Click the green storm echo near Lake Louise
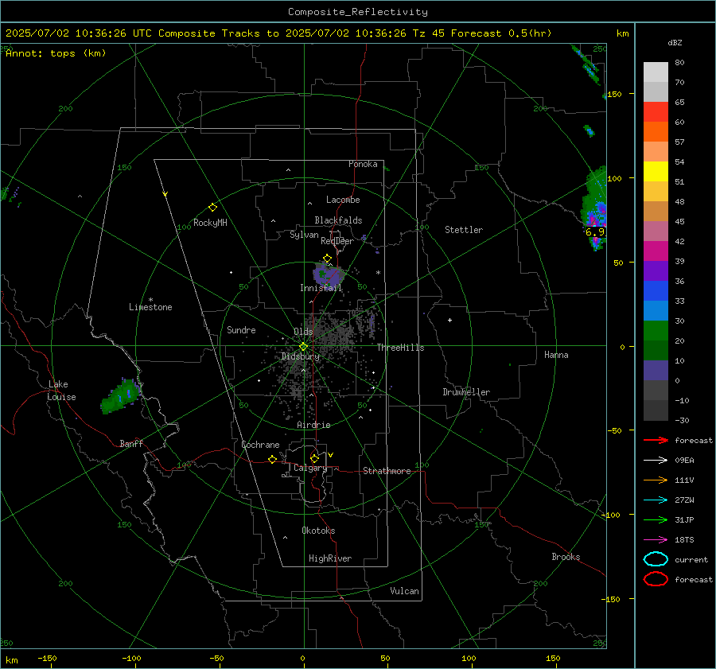 pyautogui.click(x=121, y=396)
